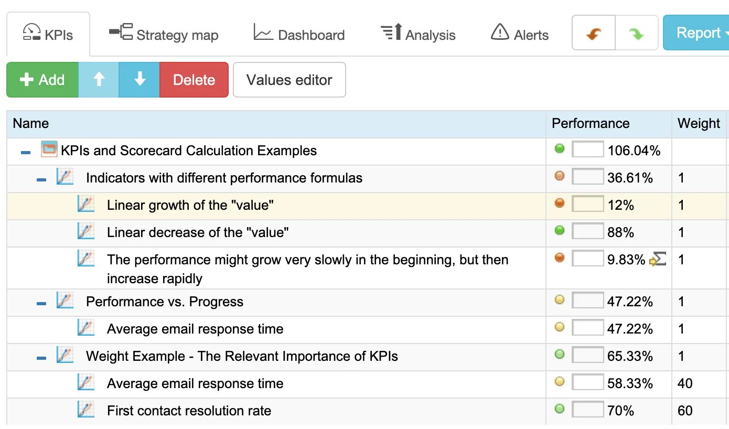Click the green status dot next to 70%
Screen dimensions: 729x429
coord(560,409)
